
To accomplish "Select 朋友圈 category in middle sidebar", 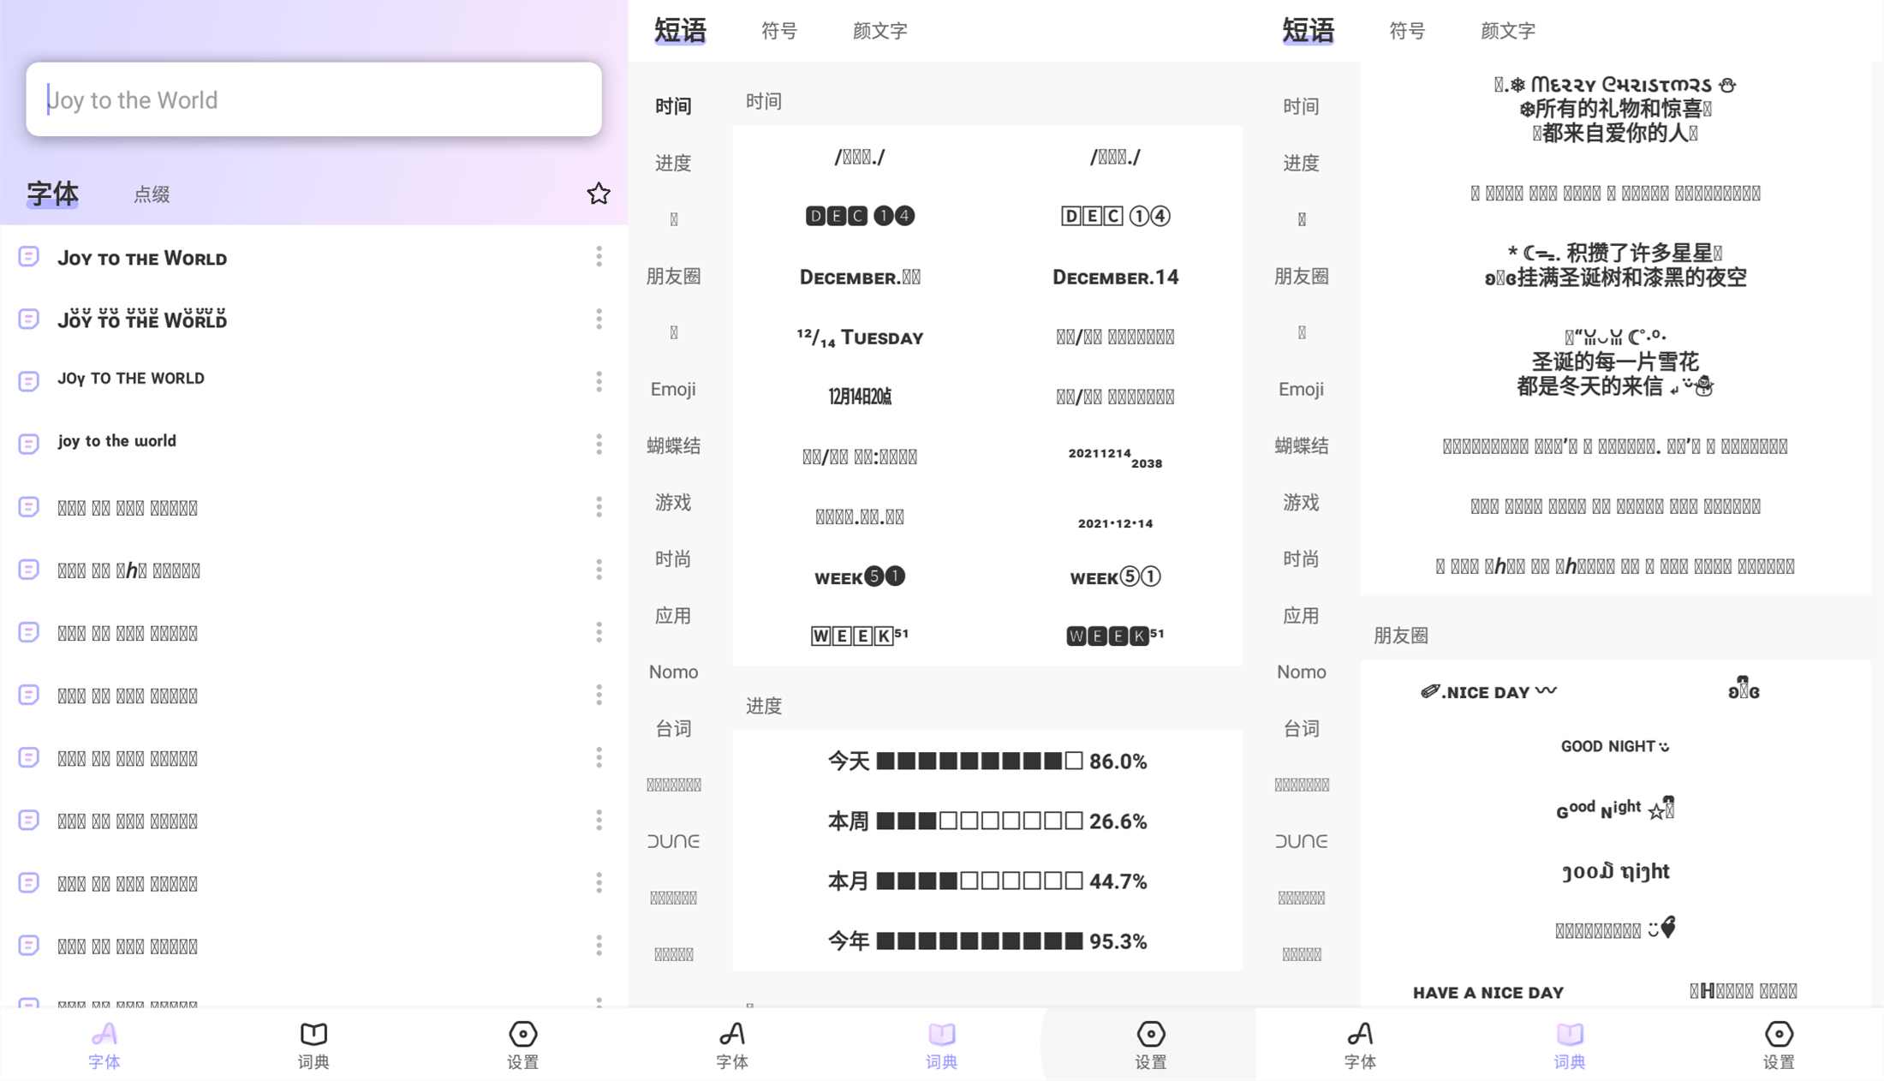I will (x=673, y=276).
